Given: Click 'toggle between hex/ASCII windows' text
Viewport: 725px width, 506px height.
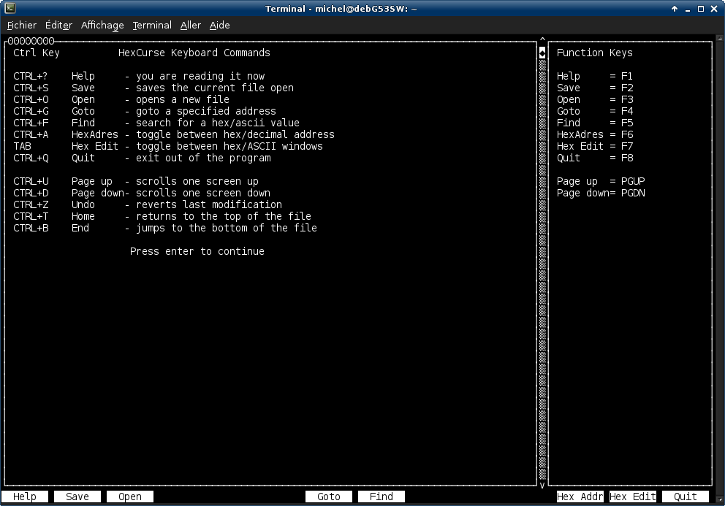Looking at the screenshot, I should [229, 146].
